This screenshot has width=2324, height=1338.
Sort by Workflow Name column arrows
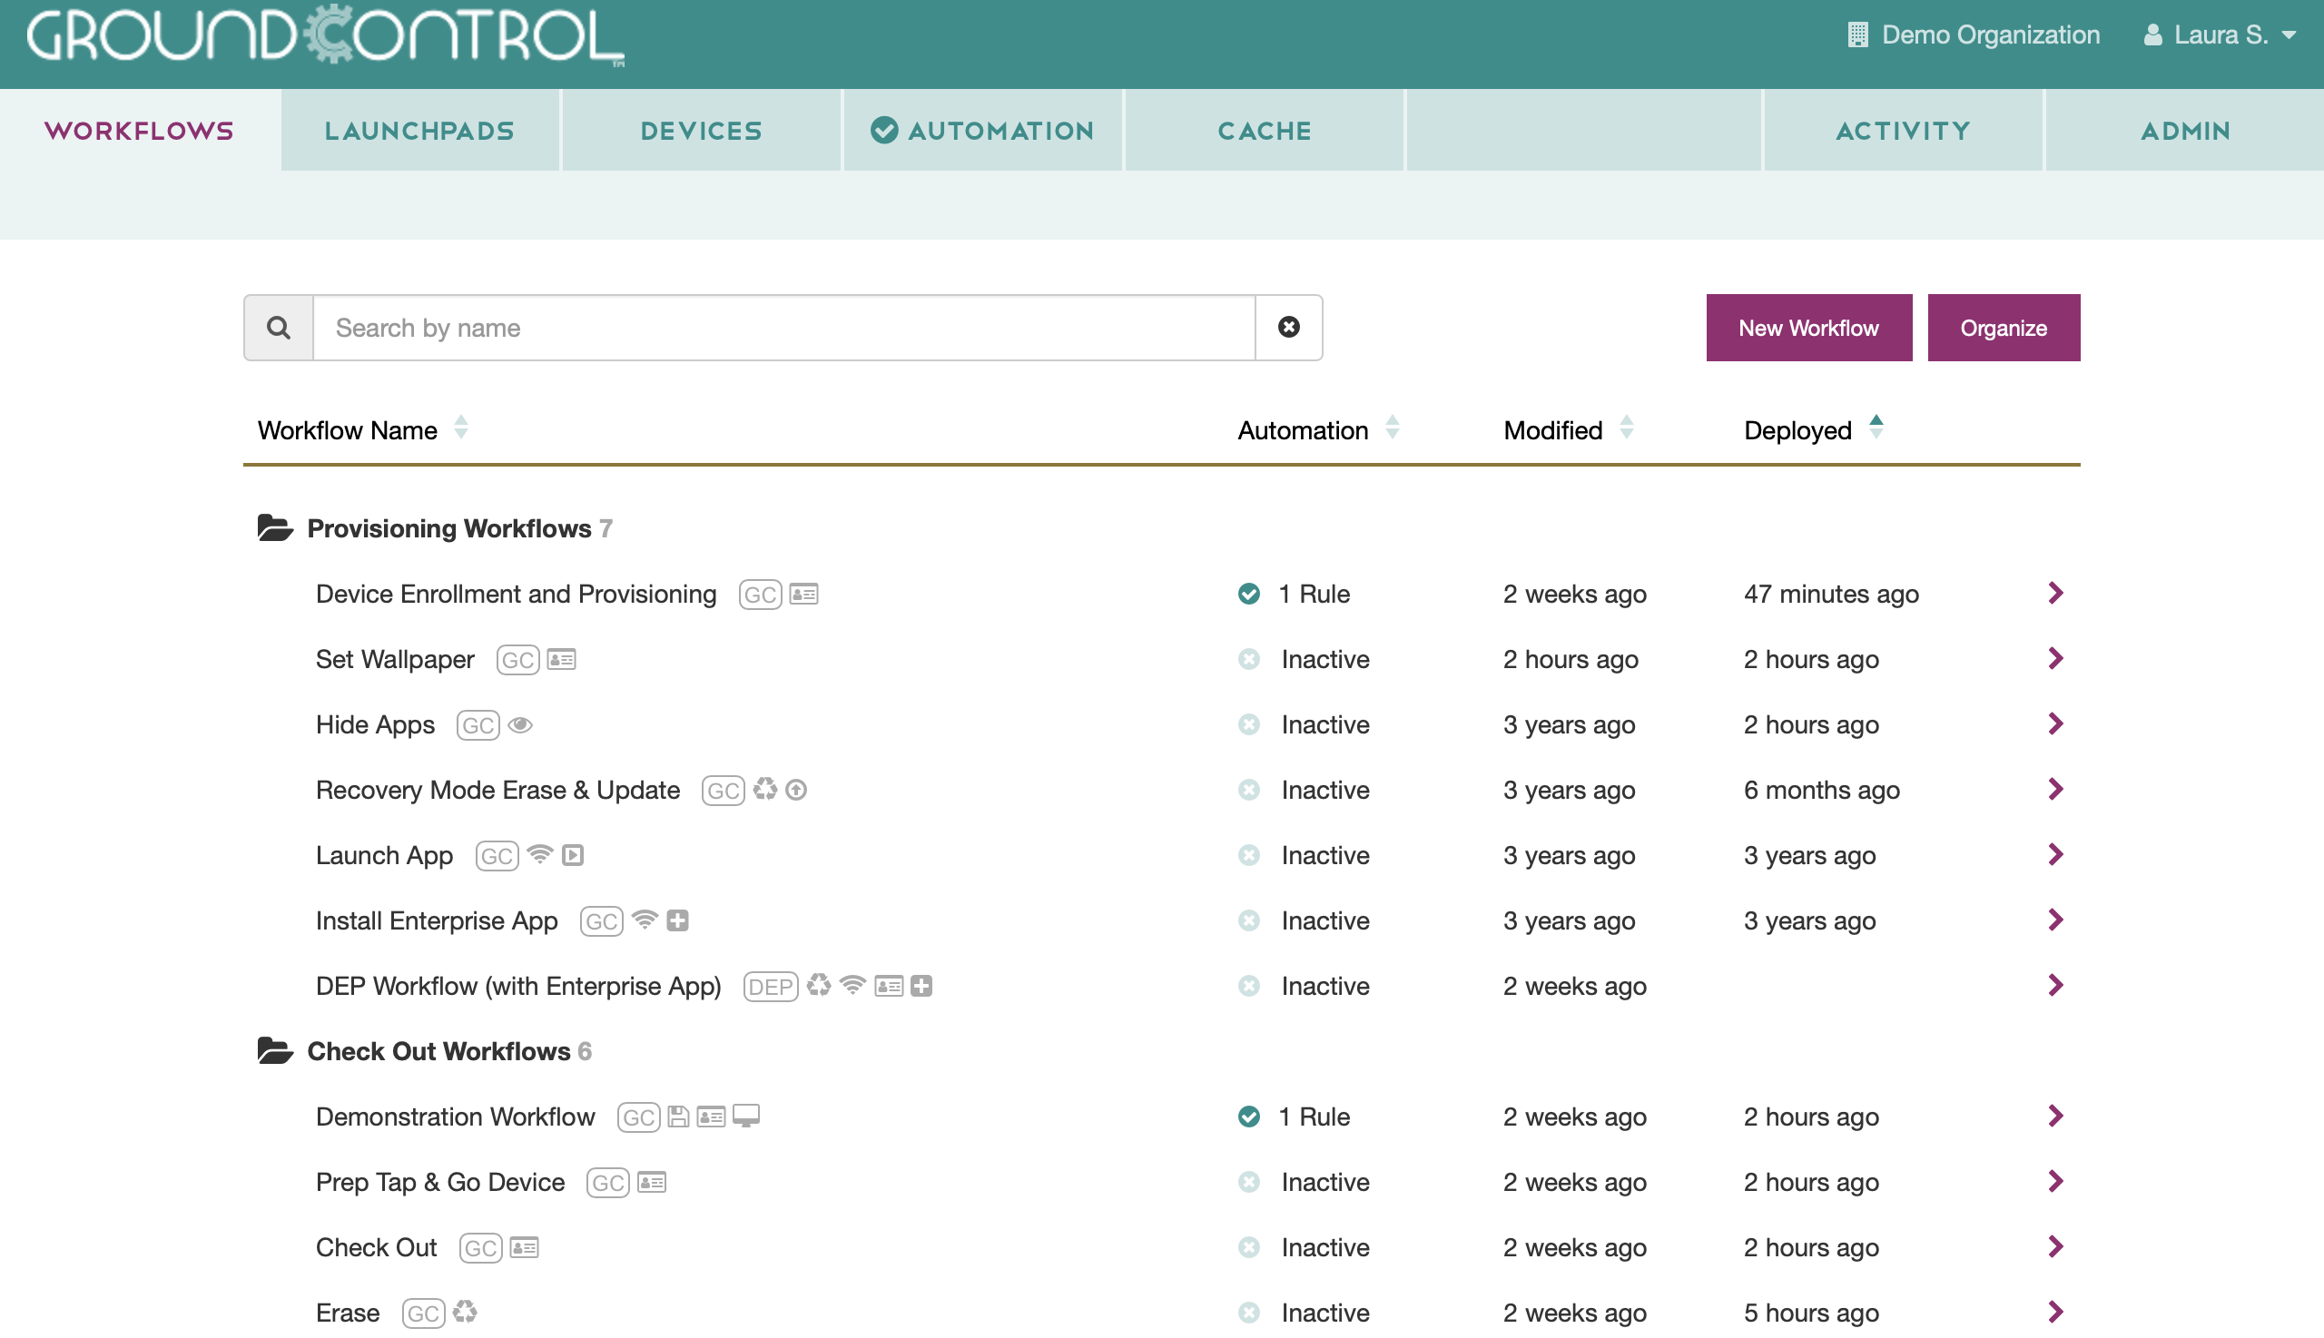coord(461,428)
